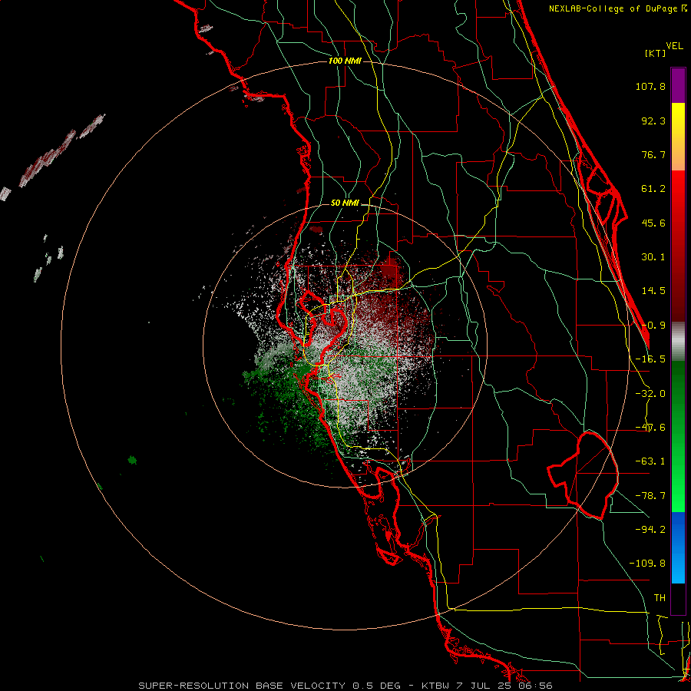
Task: Click the 06:56 timestamp in the caption
Action: [536, 686]
